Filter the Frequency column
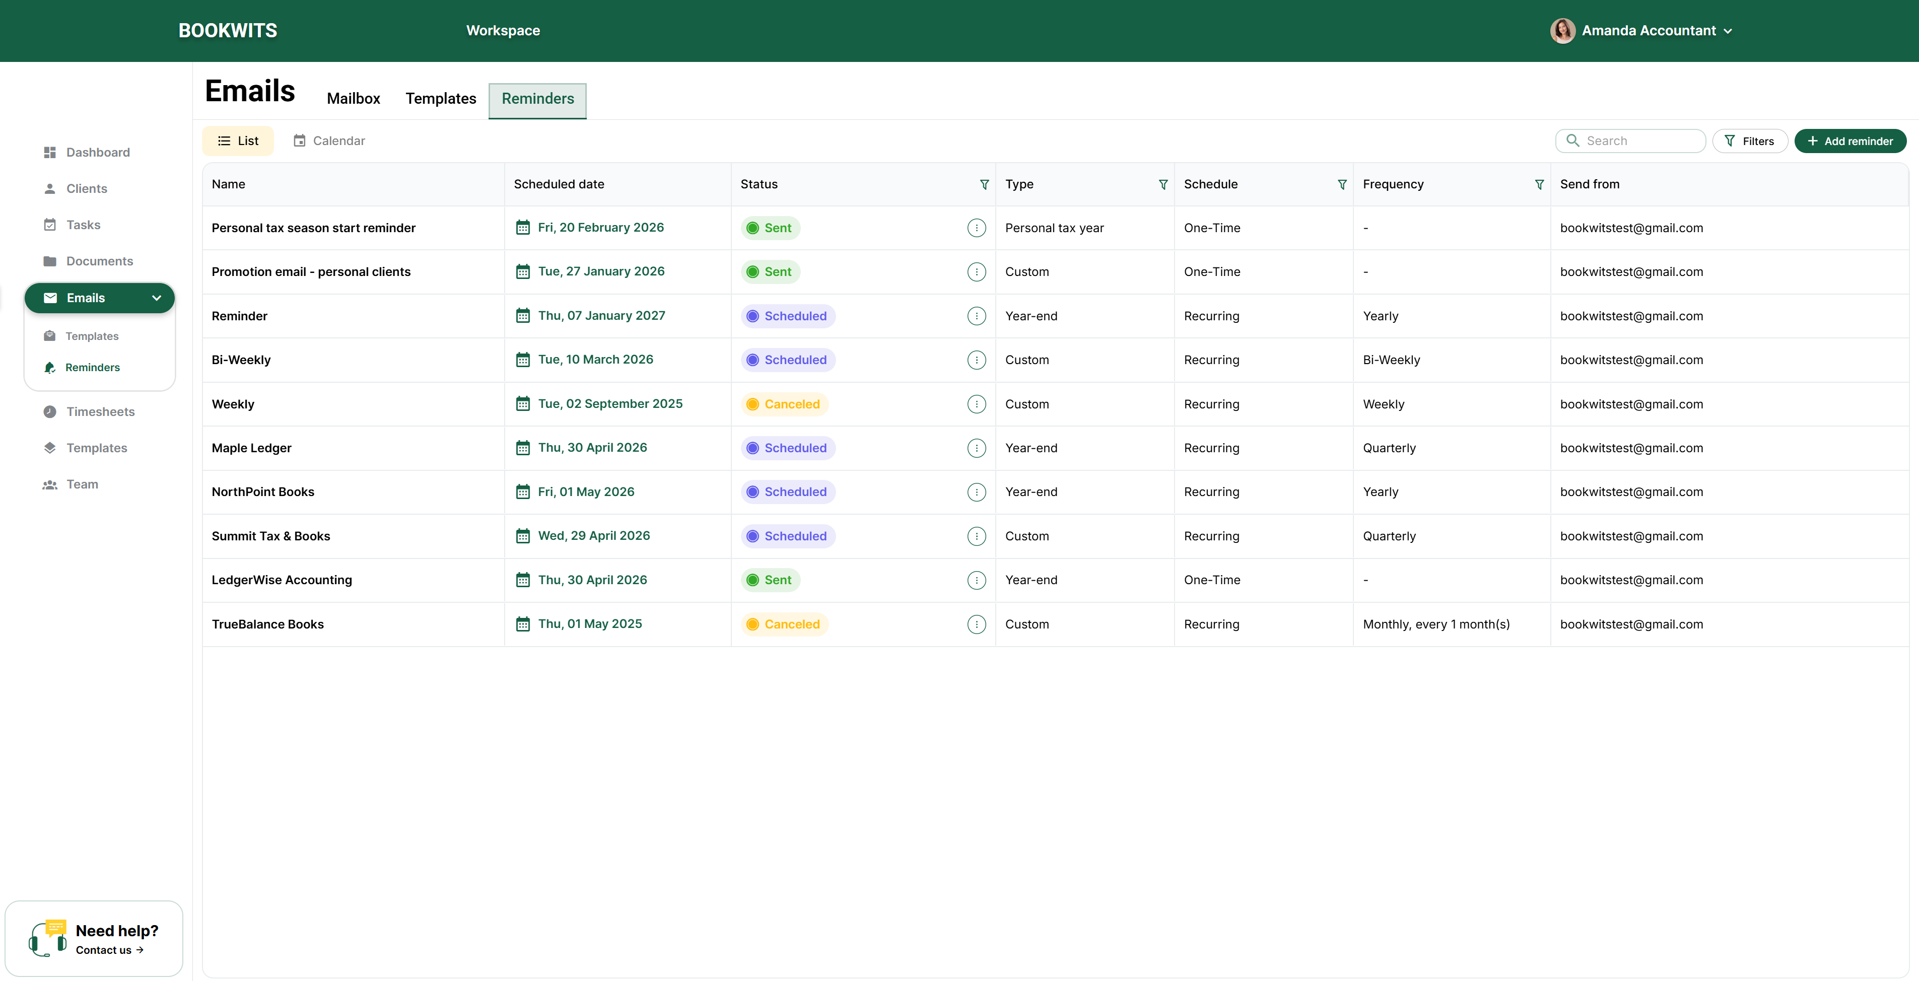This screenshot has width=1919, height=981. [1539, 184]
